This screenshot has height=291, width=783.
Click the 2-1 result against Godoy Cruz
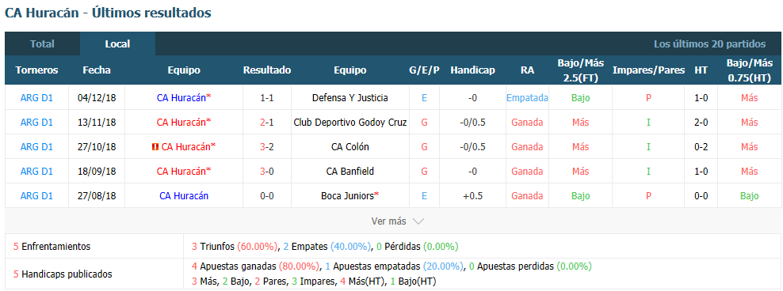(x=266, y=123)
